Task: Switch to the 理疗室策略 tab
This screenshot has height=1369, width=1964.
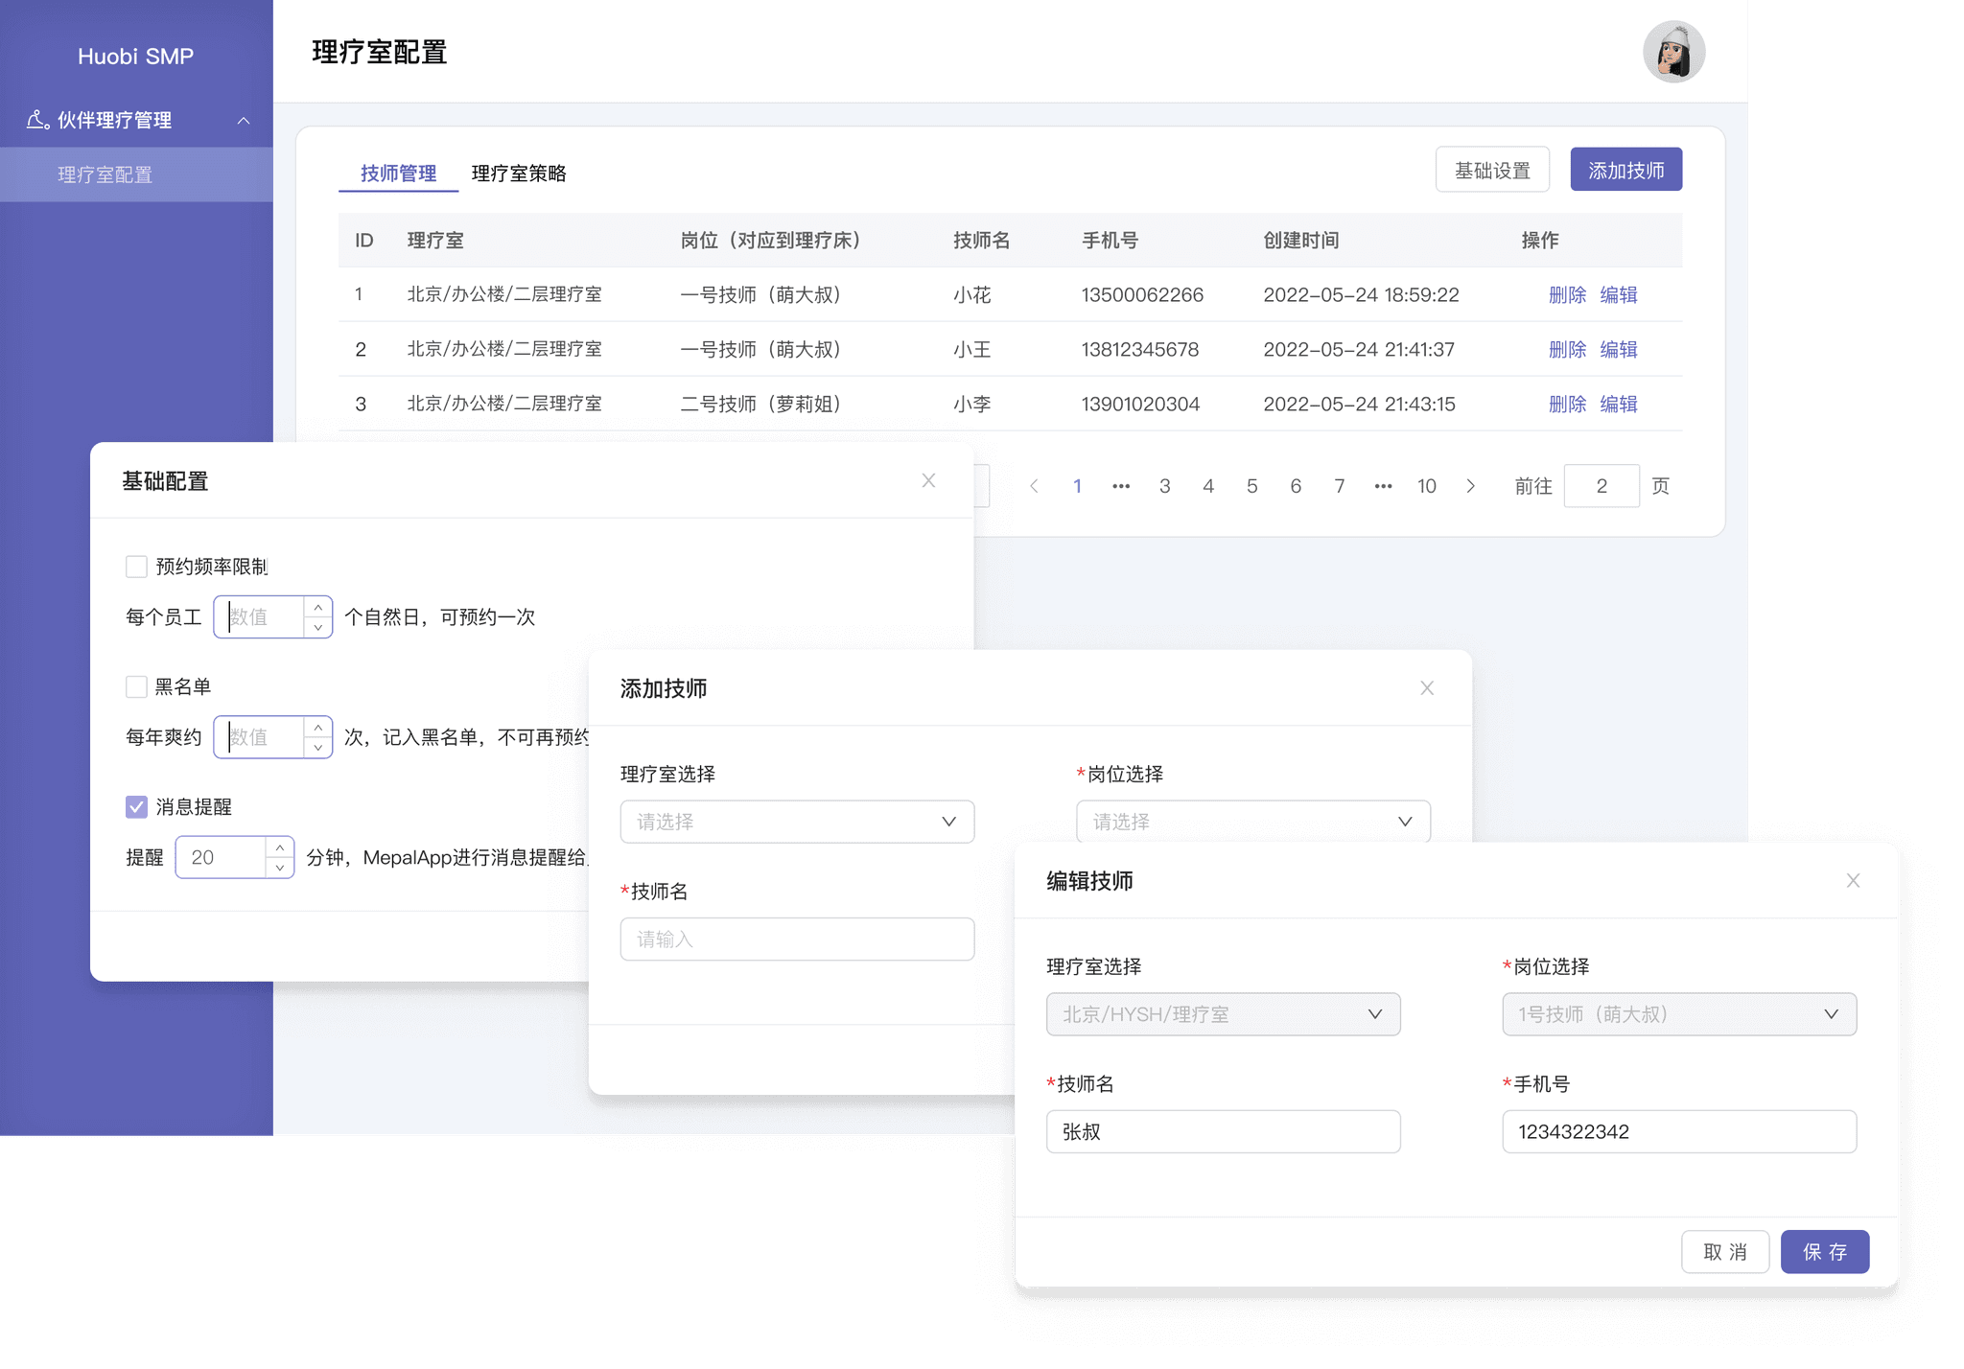Action: coord(519,174)
